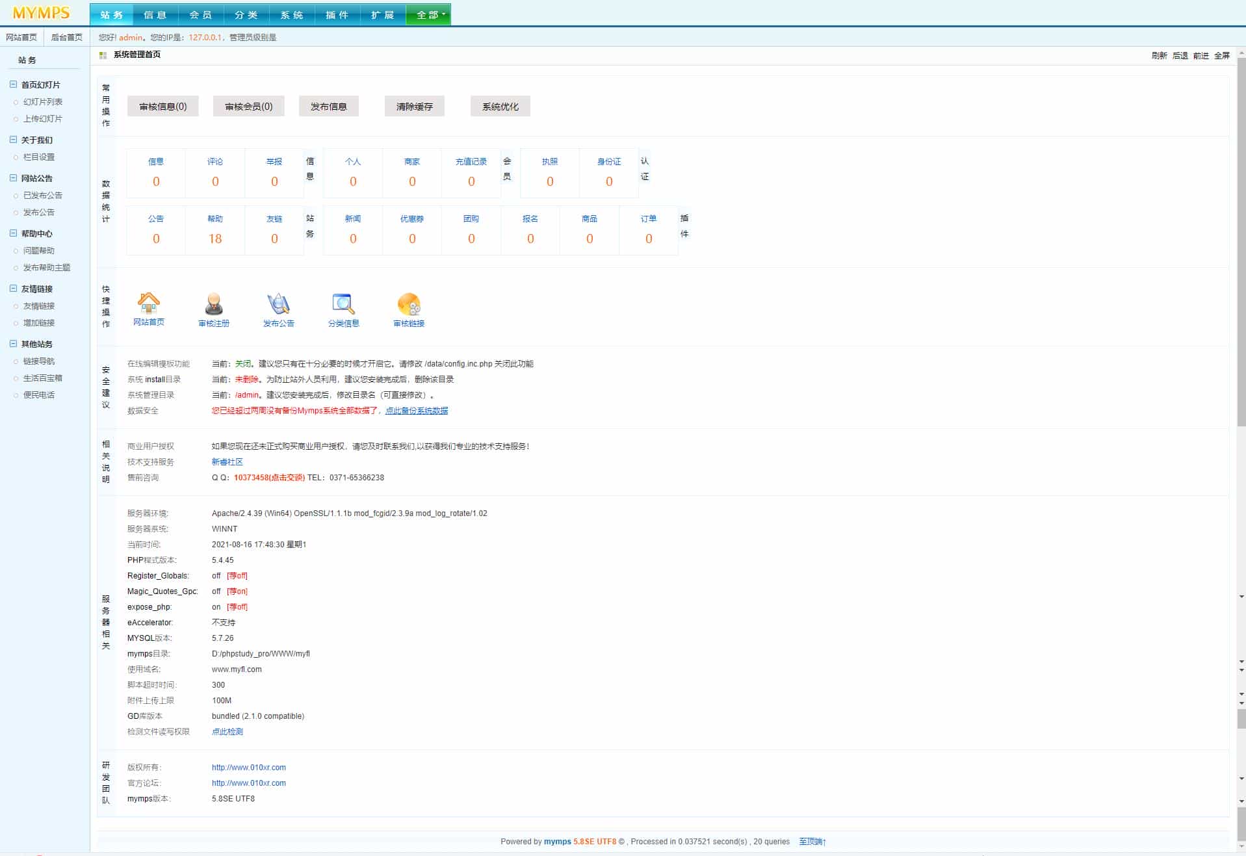Viewport: 1246px width, 856px height.
Task: Click the 后退 navigation link
Action: [1180, 55]
